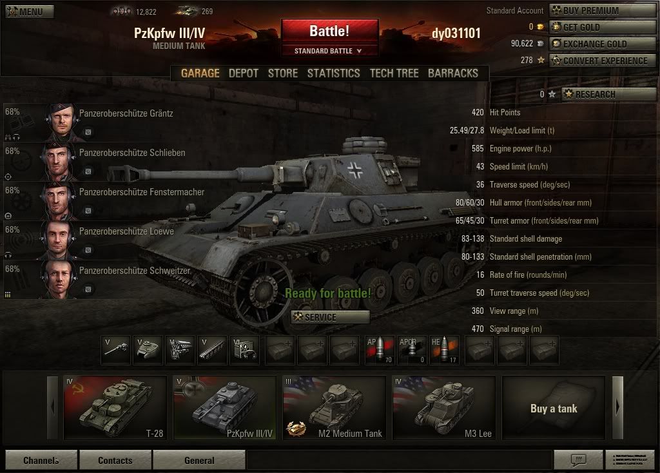Switch to the Tech Tree tab
660x473 pixels.
pos(394,73)
